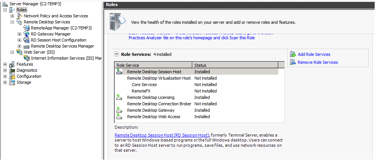The height and width of the screenshot is (160, 375).
Task: Open the Add Role Services link
Action: (x=314, y=55)
